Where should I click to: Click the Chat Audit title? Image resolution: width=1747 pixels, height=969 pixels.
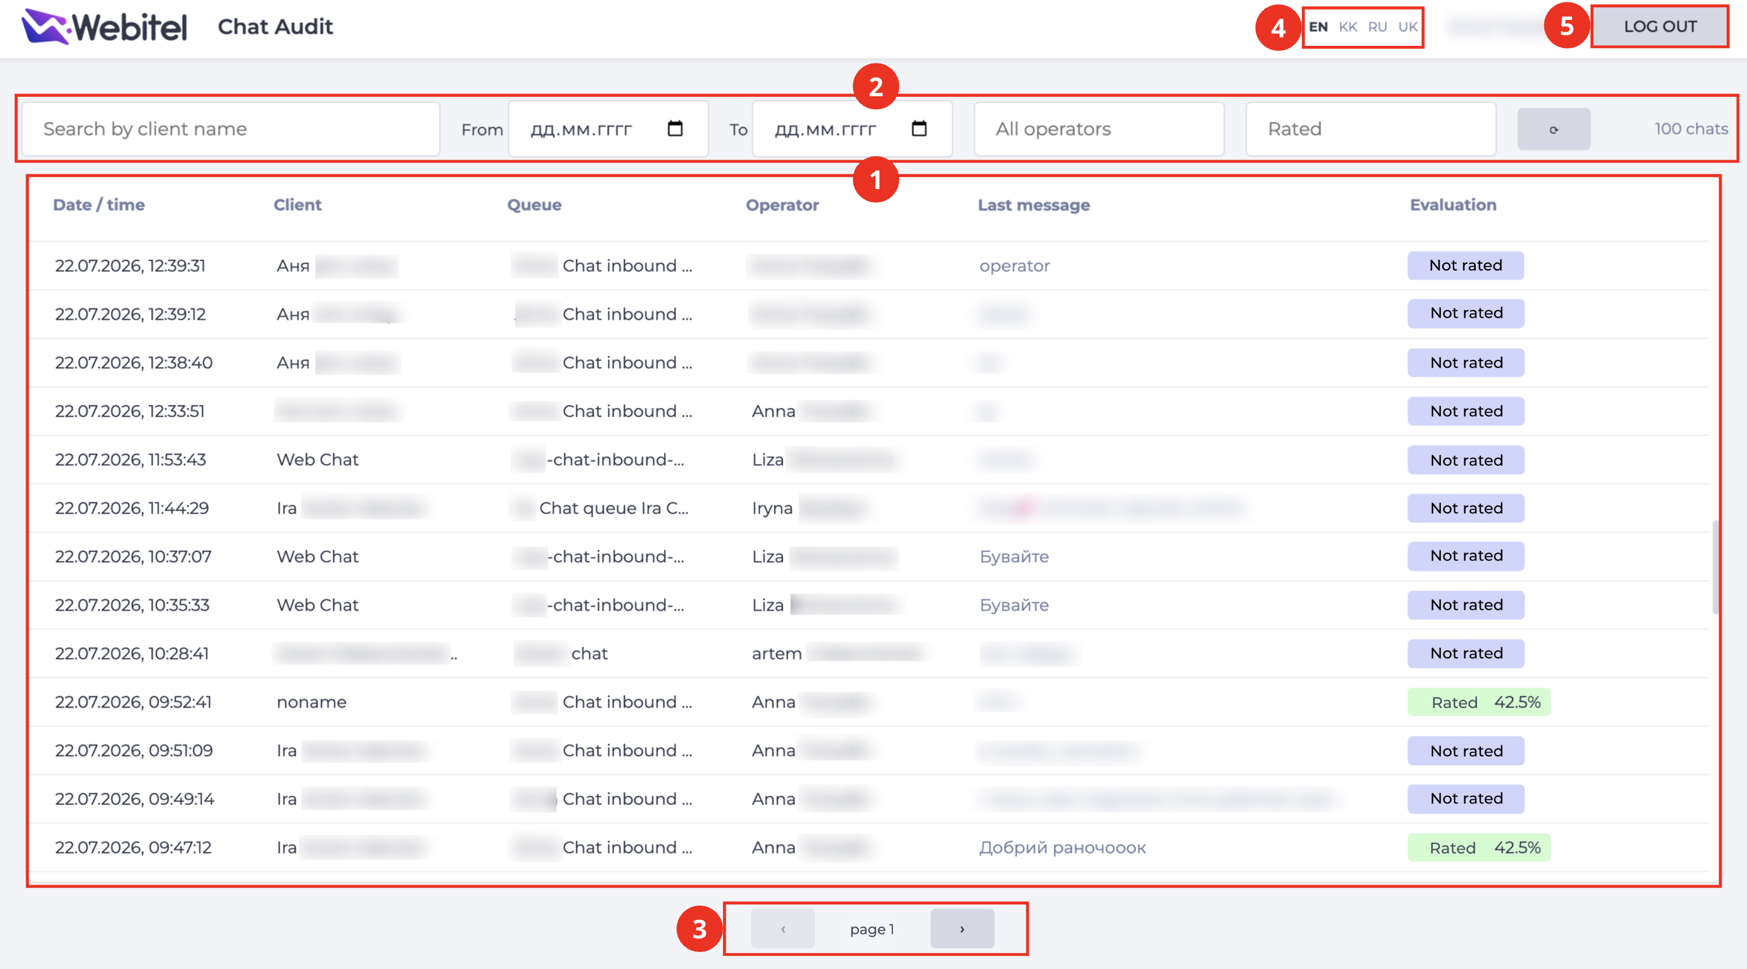[275, 27]
